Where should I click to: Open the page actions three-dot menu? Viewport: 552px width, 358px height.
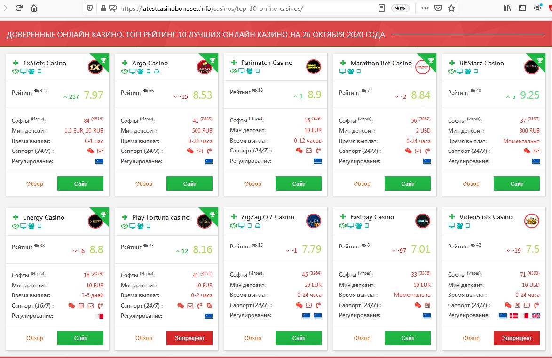[x=425, y=8]
